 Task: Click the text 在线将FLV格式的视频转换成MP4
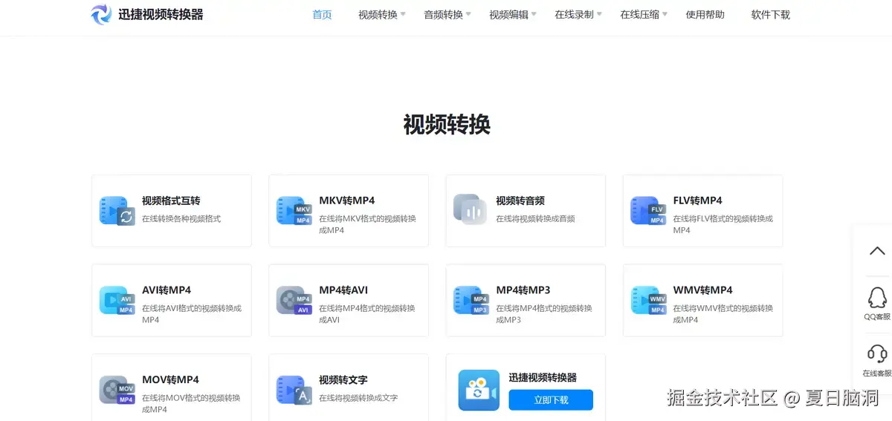tap(723, 224)
